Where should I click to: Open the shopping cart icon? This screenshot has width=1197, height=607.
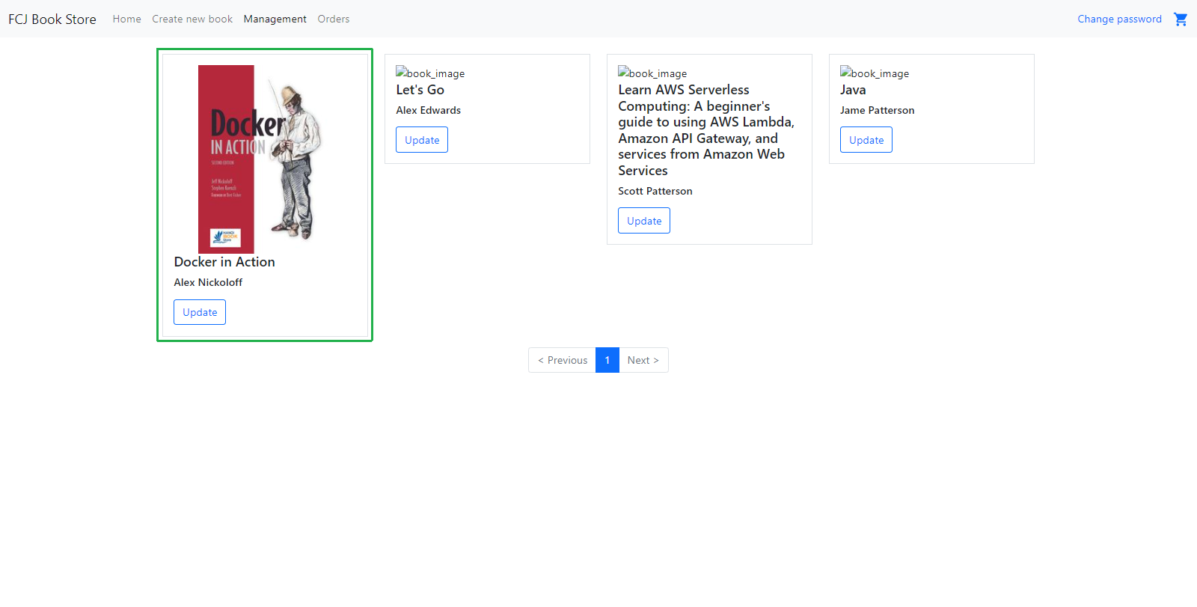click(x=1181, y=19)
